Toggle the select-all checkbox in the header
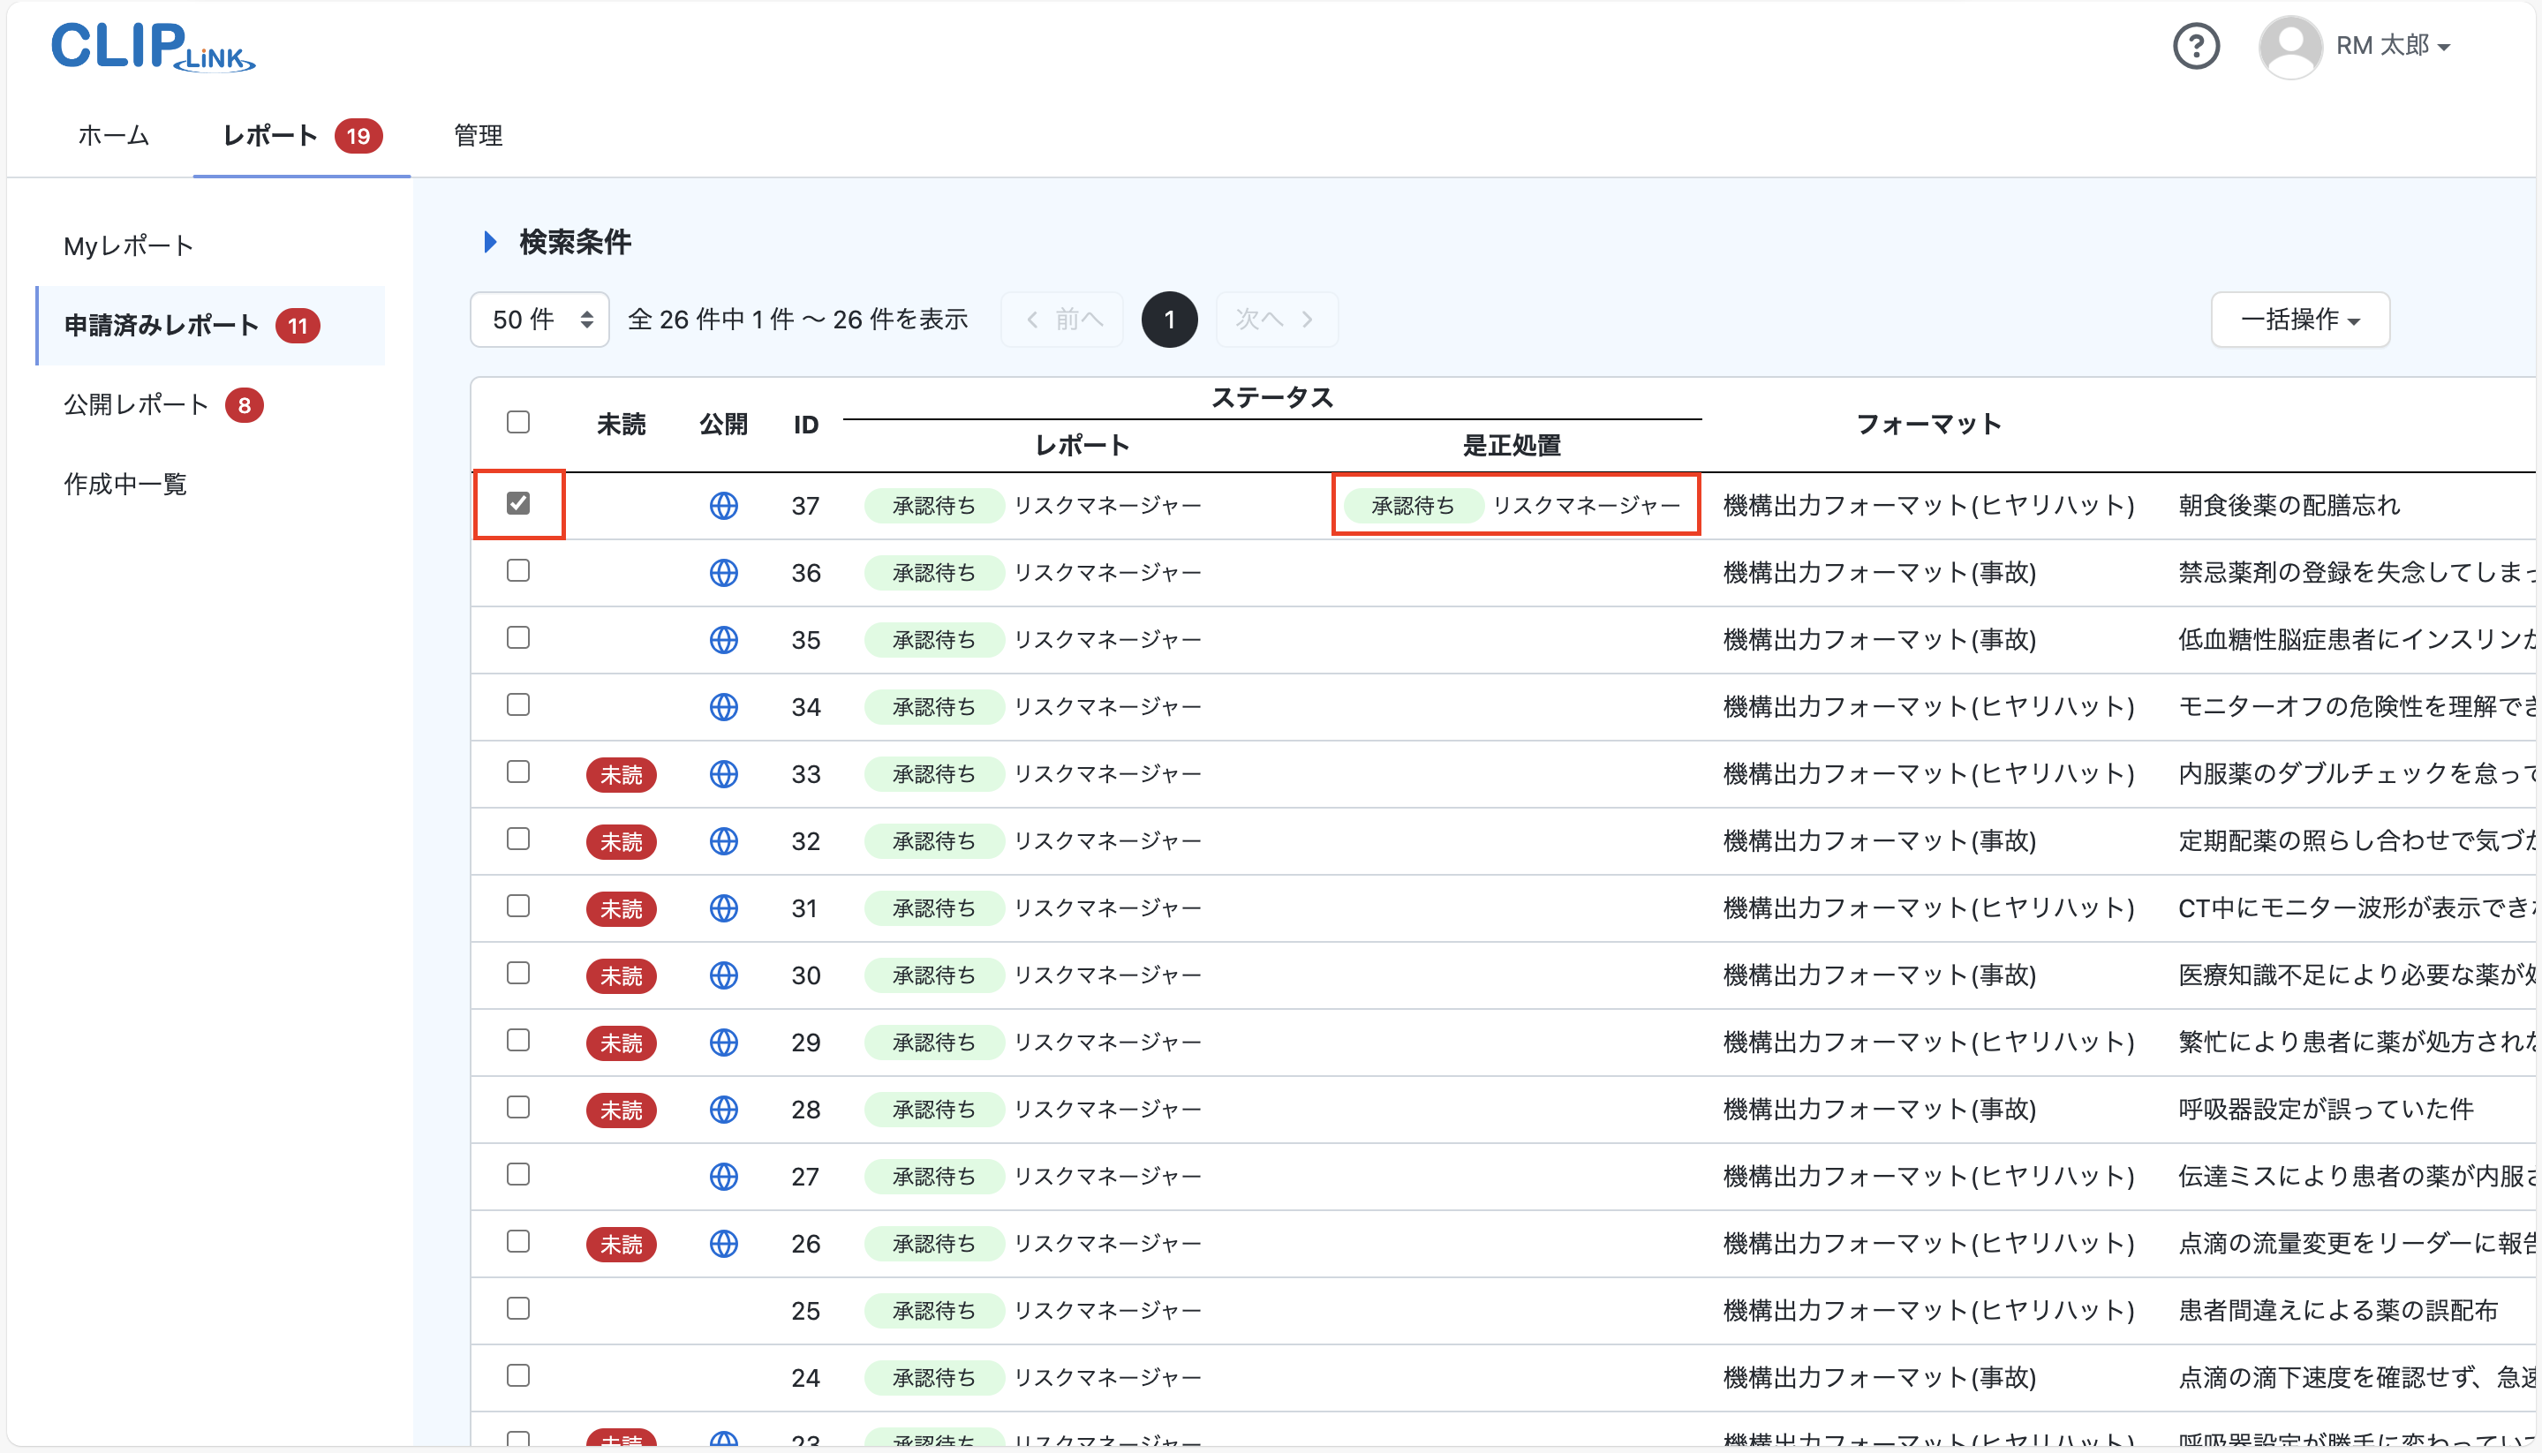The height and width of the screenshot is (1453, 2542). 518,422
